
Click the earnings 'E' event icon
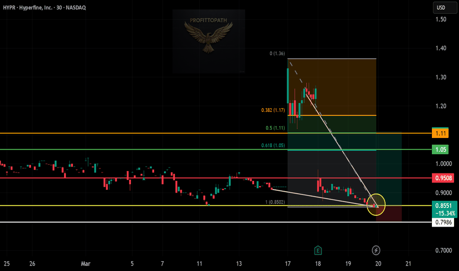pyautogui.click(x=318, y=250)
